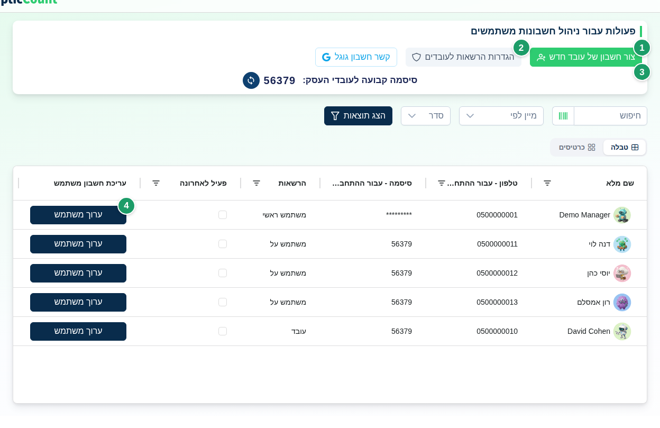Click the barcode scan icon beside search
Image resolution: width=660 pixels, height=428 pixels.
coord(563,116)
